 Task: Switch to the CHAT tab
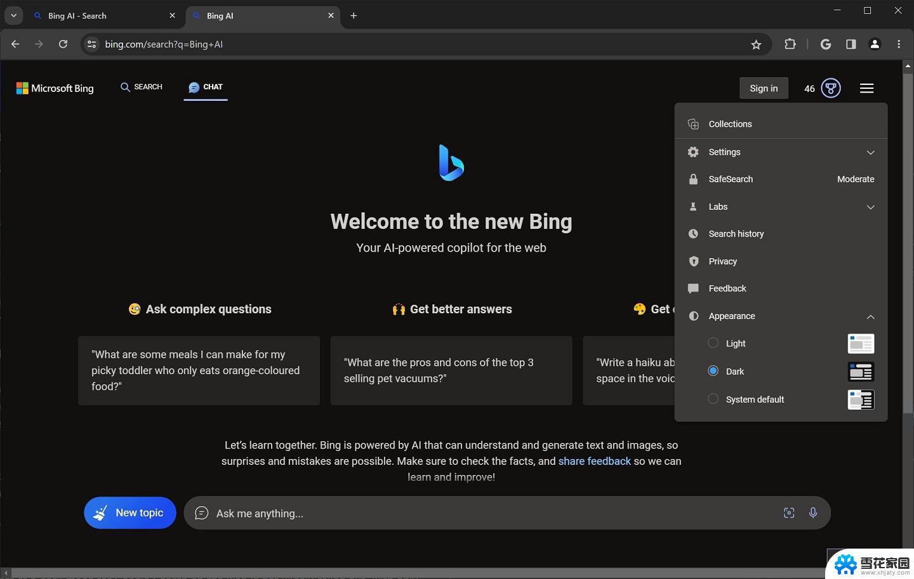click(x=206, y=87)
